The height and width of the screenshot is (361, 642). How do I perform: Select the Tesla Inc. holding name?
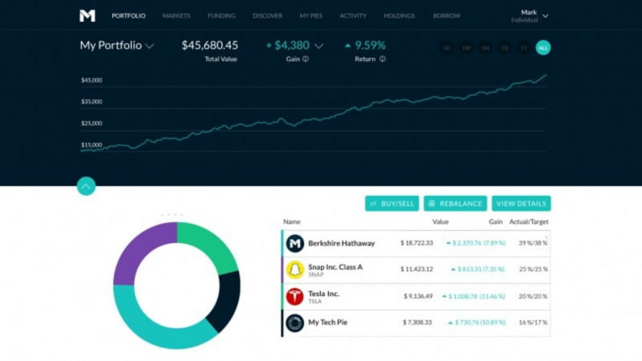pyautogui.click(x=323, y=294)
